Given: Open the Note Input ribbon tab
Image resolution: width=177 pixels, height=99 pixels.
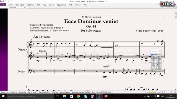Looking at the screenshot, I should tap(20, 5).
